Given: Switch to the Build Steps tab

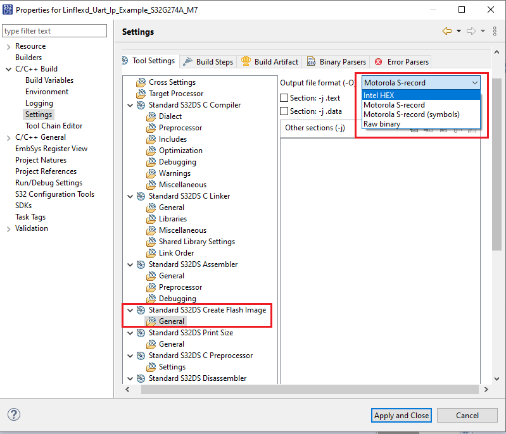Looking at the screenshot, I should click(x=208, y=61).
